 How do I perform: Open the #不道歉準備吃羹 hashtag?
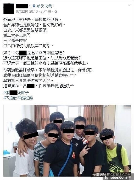click(x=18, y=98)
